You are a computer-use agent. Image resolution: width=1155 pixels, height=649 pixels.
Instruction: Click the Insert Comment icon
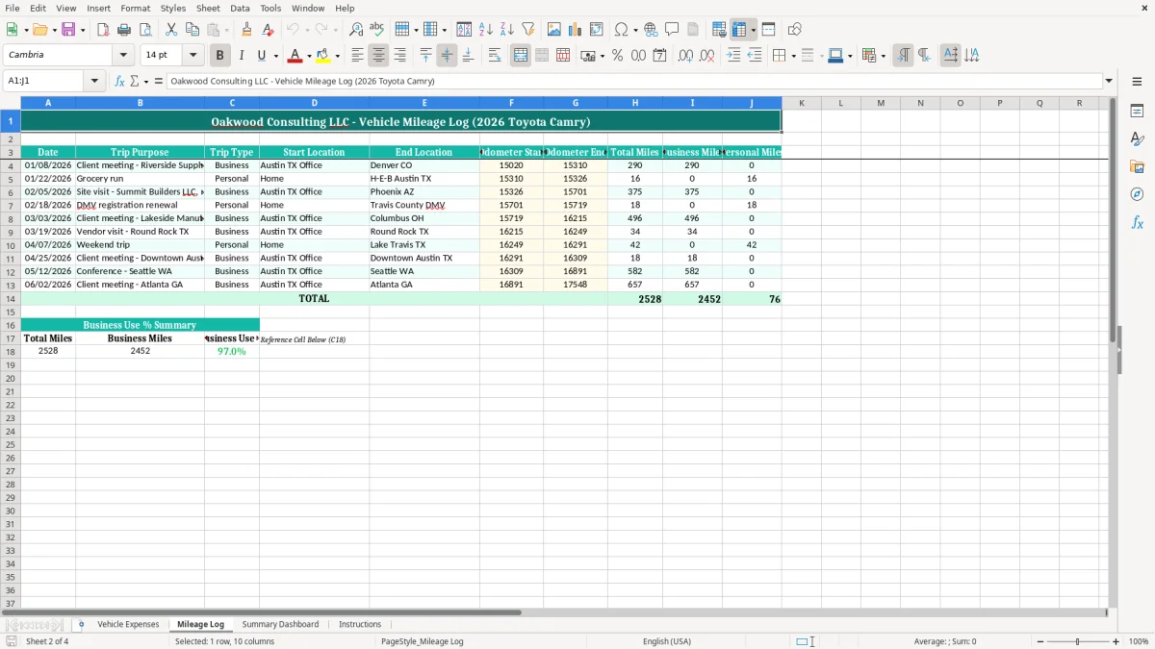[x=672, y=30]
